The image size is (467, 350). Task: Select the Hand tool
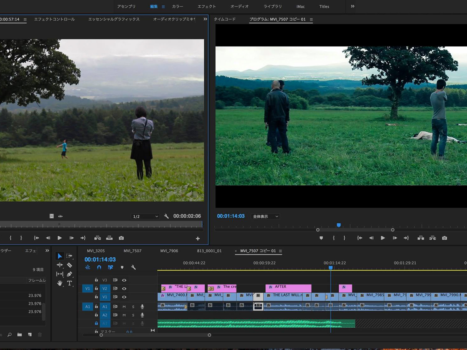point(60,283)
